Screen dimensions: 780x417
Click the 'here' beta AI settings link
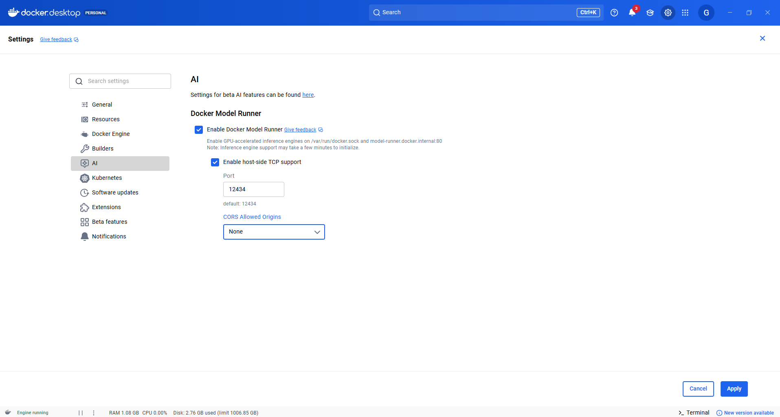point(308,95)
